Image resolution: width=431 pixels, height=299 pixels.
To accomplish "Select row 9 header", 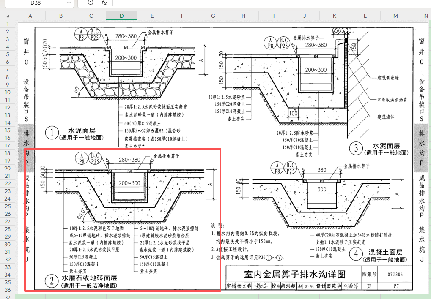I will coord(8,85).
